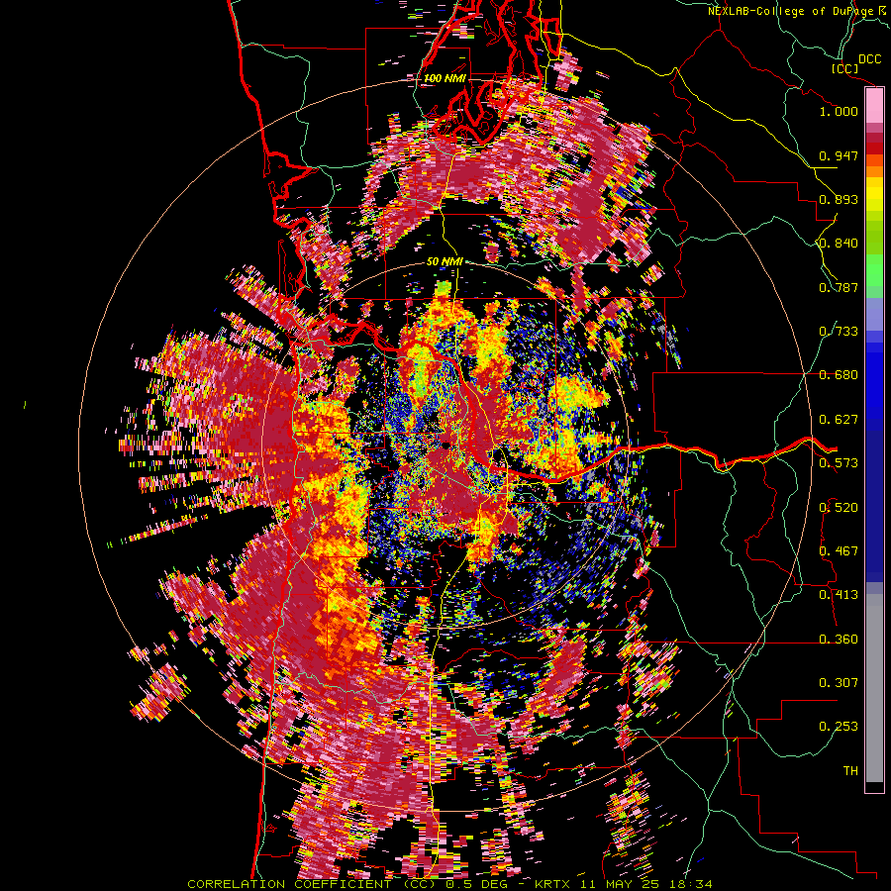
Task: Click the 0.733 legend value
Action: tap(839, 332)
